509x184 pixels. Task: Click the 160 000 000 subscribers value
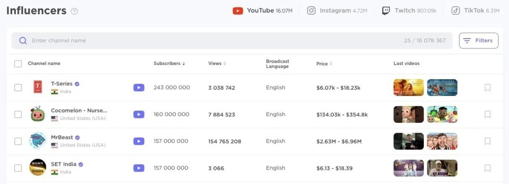coord(172,114)
